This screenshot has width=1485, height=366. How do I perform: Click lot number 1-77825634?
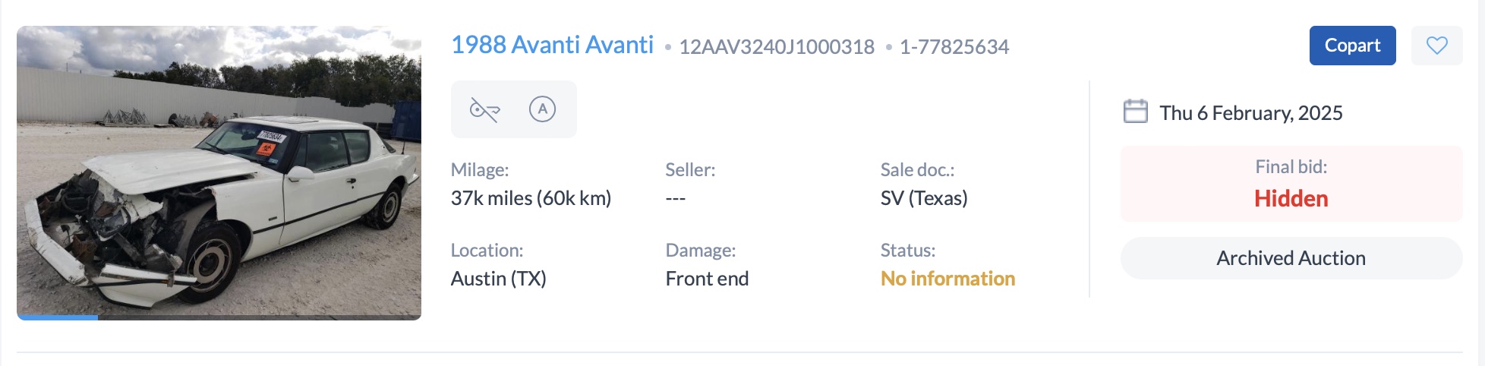[x=954, y=47]
